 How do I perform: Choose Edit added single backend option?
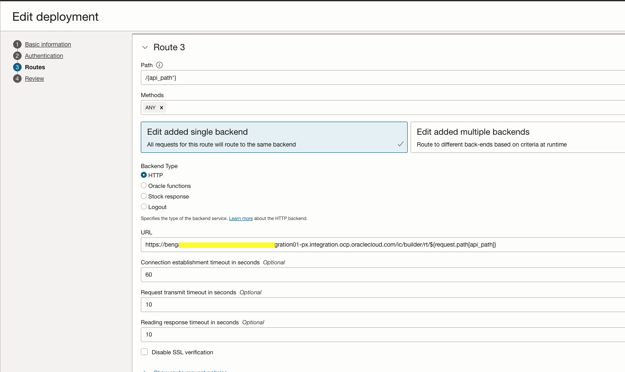pos(274,137)
